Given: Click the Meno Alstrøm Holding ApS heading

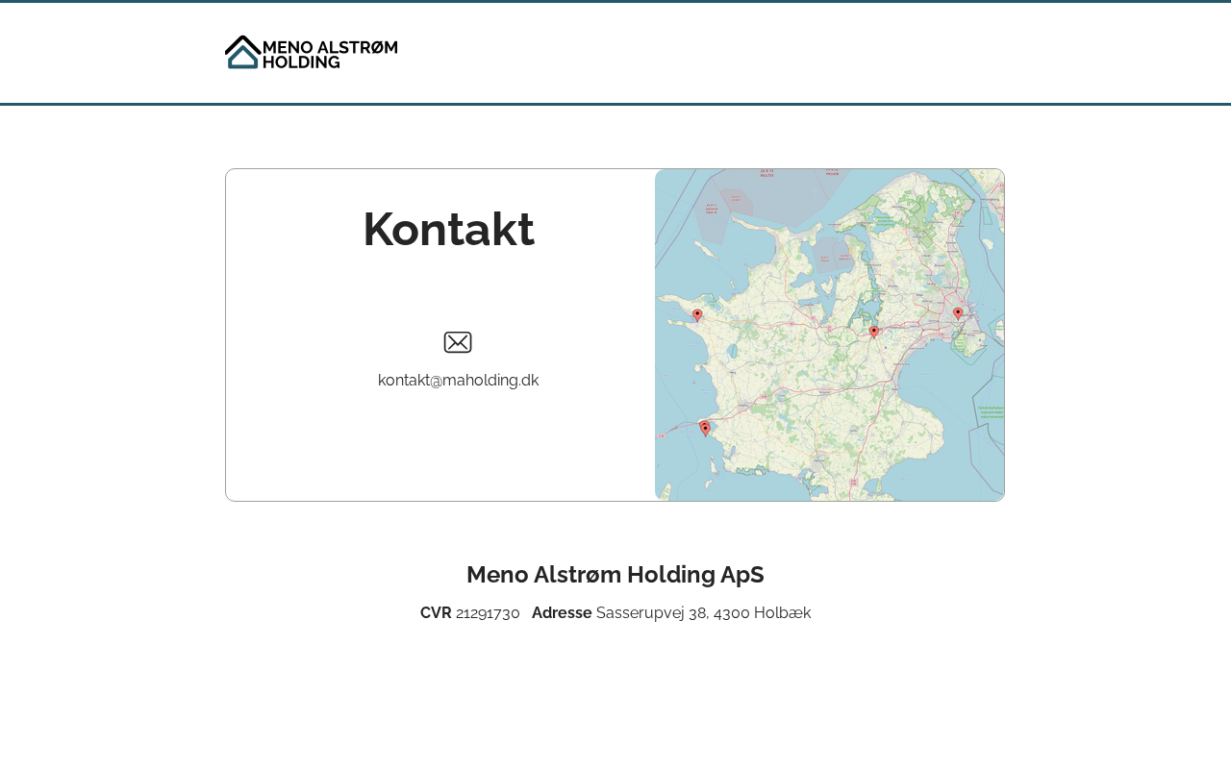Looking at the screenshot, I should click(x=615, y=575).
